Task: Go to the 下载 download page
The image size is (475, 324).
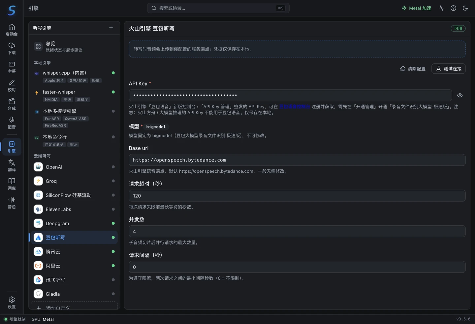Action: coord(12,49)
